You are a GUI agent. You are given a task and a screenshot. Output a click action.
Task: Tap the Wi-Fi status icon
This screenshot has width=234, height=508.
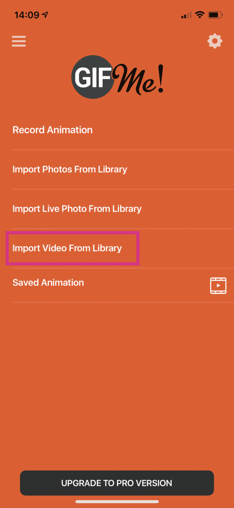coord(200,15)
